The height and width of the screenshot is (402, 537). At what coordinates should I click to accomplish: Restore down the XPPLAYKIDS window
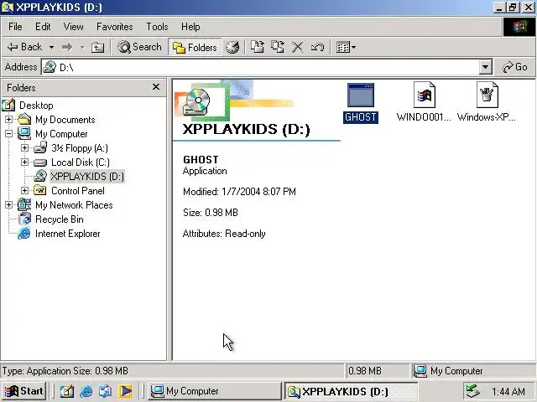(x=513, y=8)
